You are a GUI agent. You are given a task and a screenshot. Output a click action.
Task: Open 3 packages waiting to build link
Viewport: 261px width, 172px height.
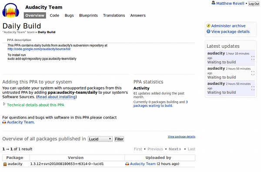[161, 104]
